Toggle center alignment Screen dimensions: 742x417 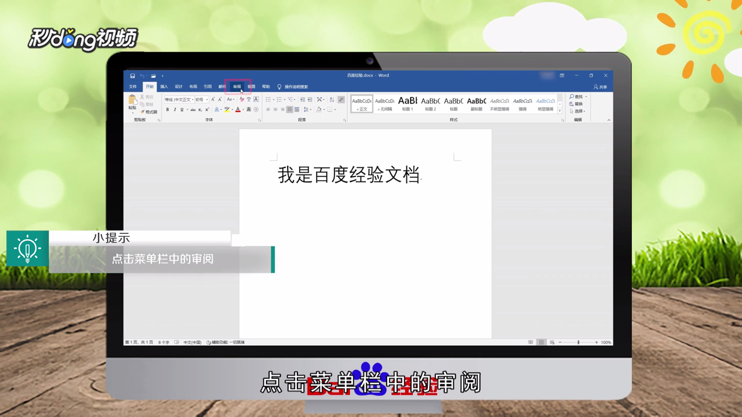[x=275, y=109]
